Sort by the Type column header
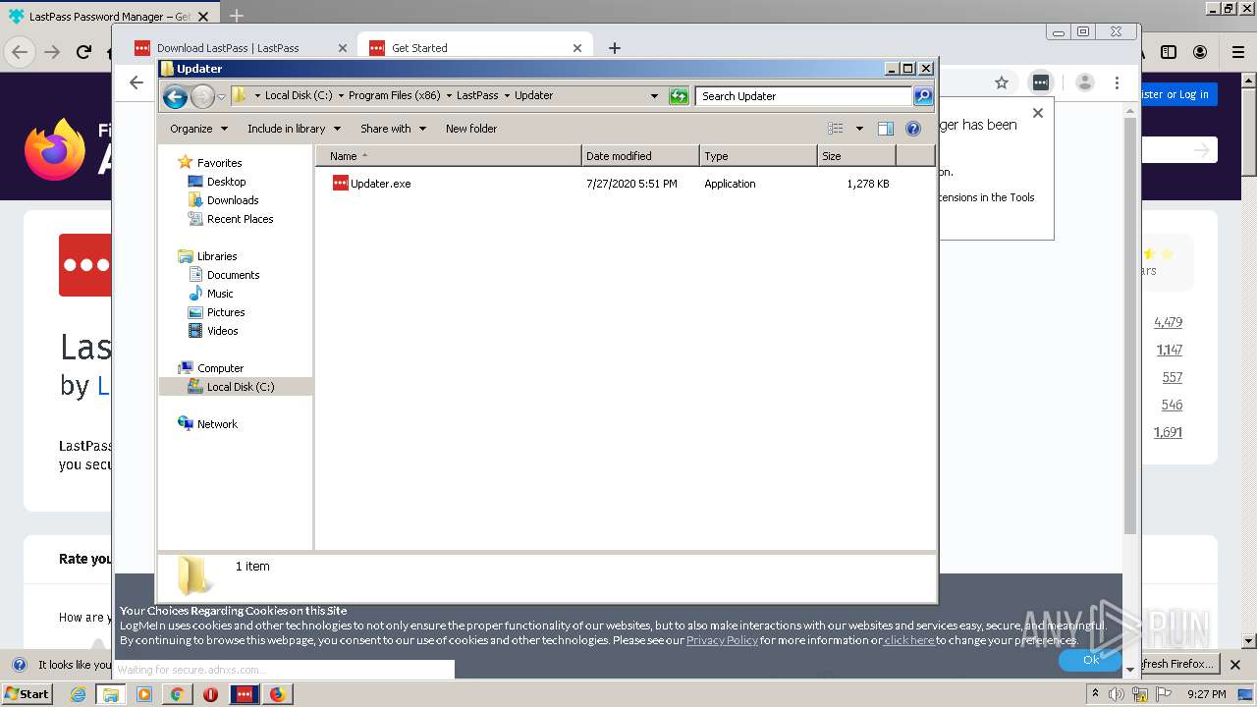Image resolution: width=1257 pixels, height=707 pixels. tap(758, 156)
